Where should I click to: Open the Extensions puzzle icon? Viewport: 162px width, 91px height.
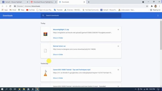pos(152,6)
